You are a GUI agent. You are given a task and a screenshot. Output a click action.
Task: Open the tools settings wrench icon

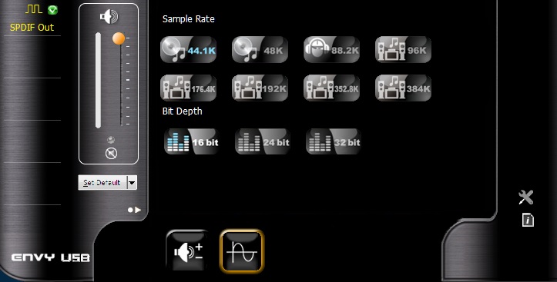525,197
